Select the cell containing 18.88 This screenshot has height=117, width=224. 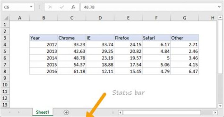100,65
